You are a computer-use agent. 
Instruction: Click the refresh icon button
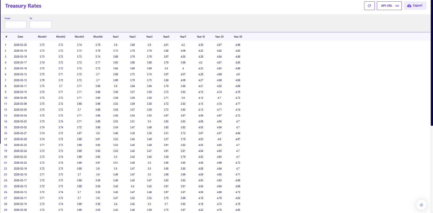pyautogui.click(x=369, y=6)
